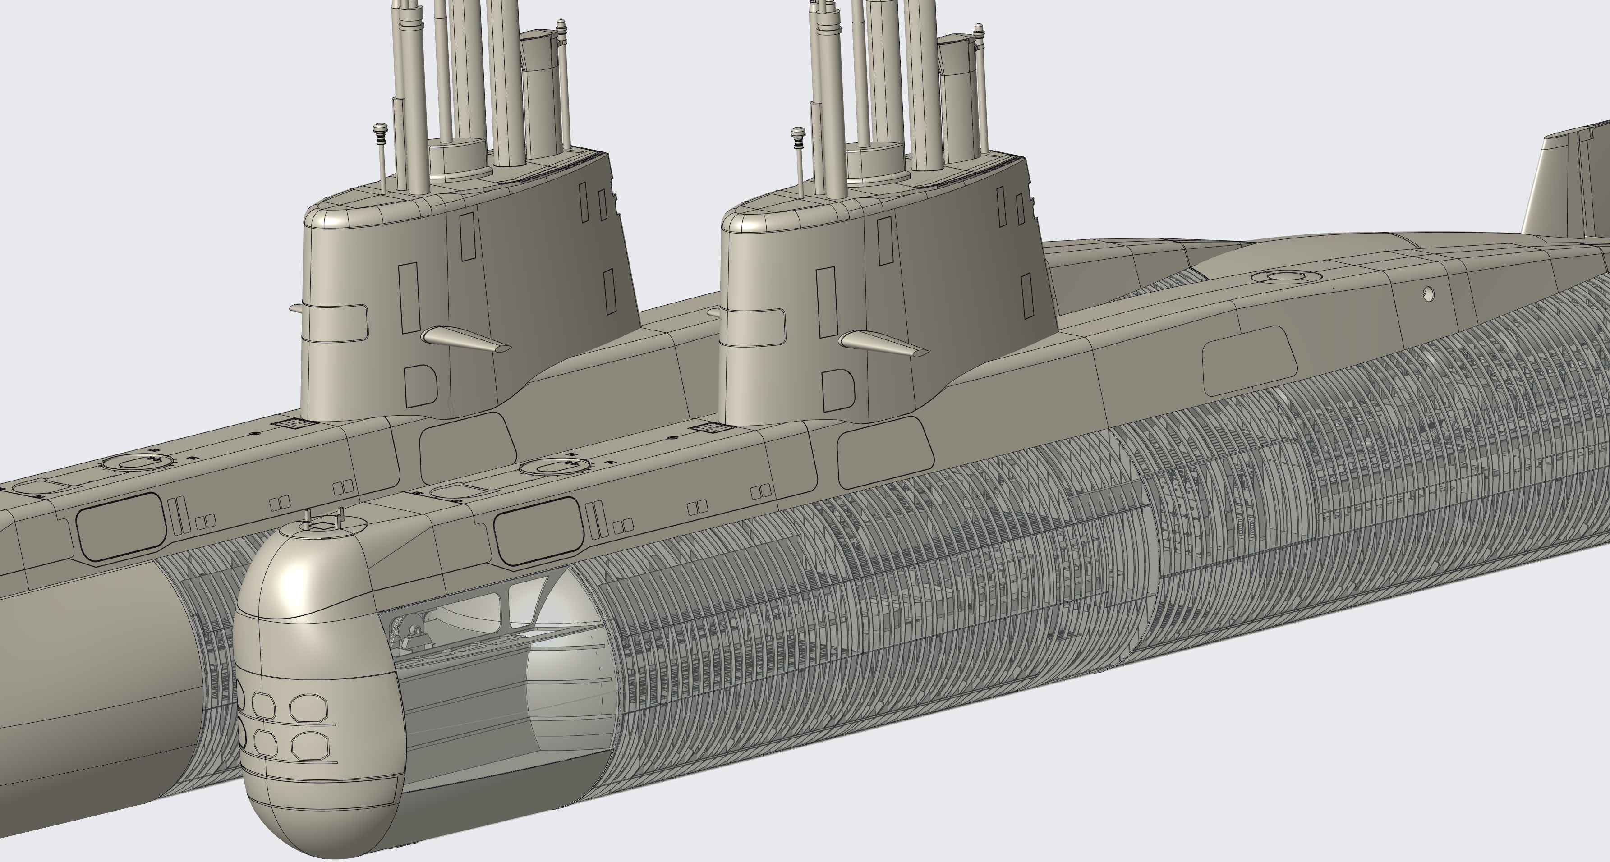Click the dive plane on the left sail

(464, 339)
